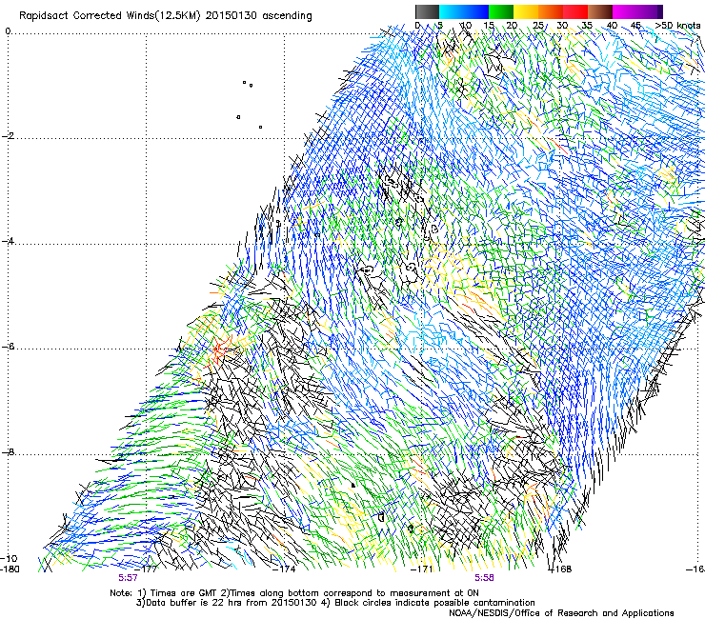Screen dimensions: 705x619
Task: Click the '0' latitude label
Action: tap(8, 31)
